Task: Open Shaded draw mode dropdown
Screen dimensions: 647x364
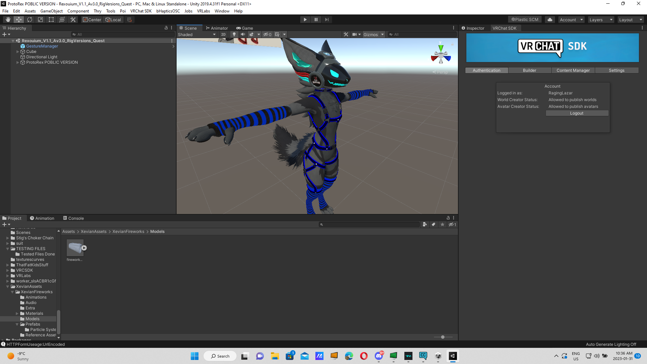Action: (x=197, y=34)
